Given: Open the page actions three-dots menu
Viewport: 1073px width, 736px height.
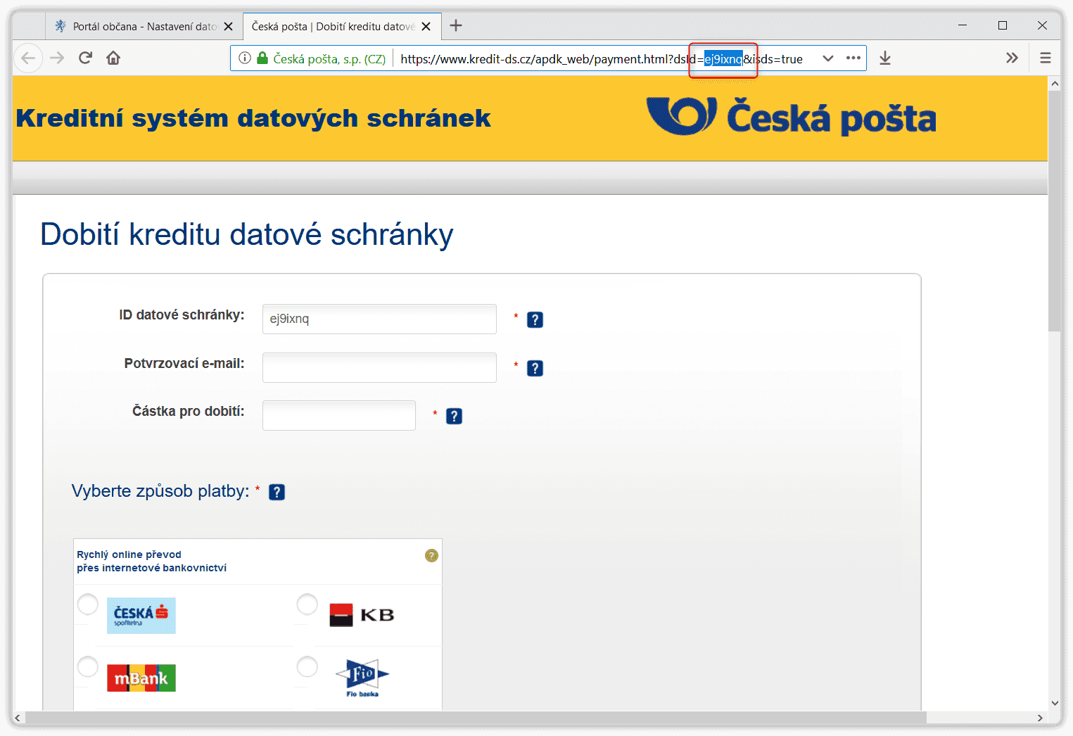Looking at the screenshot, I should [853, 58].
